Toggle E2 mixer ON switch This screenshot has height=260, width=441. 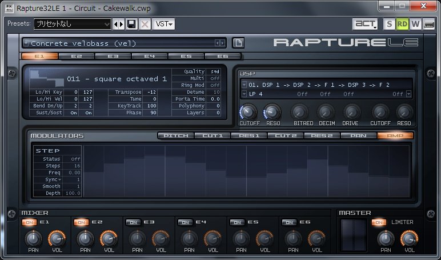(81, 223)
